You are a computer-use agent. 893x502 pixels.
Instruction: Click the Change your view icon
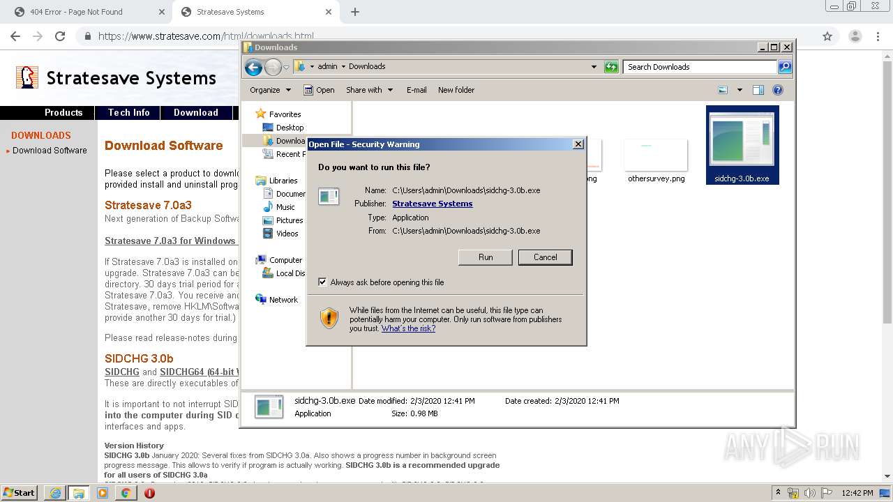pyautogui.click(x=723, y=90)
